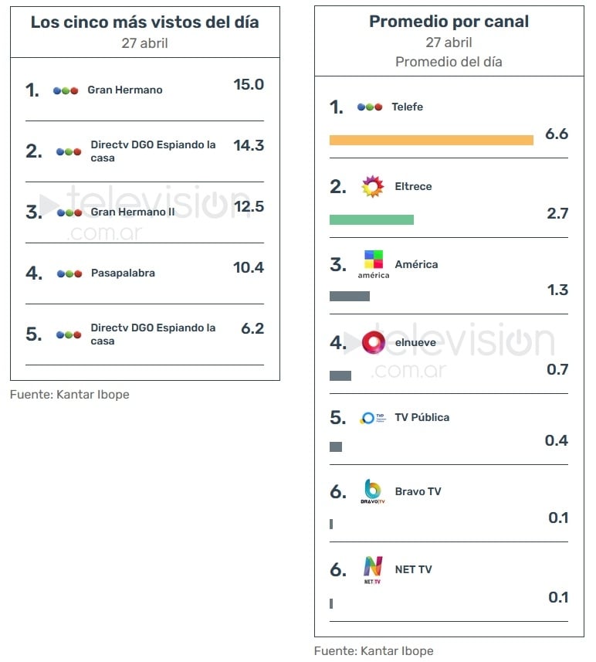Image resolution: width=596 pixels, height=662 pixels.
Task: Click the 'Promedio por canal' heading
Action: coord(449,22)
